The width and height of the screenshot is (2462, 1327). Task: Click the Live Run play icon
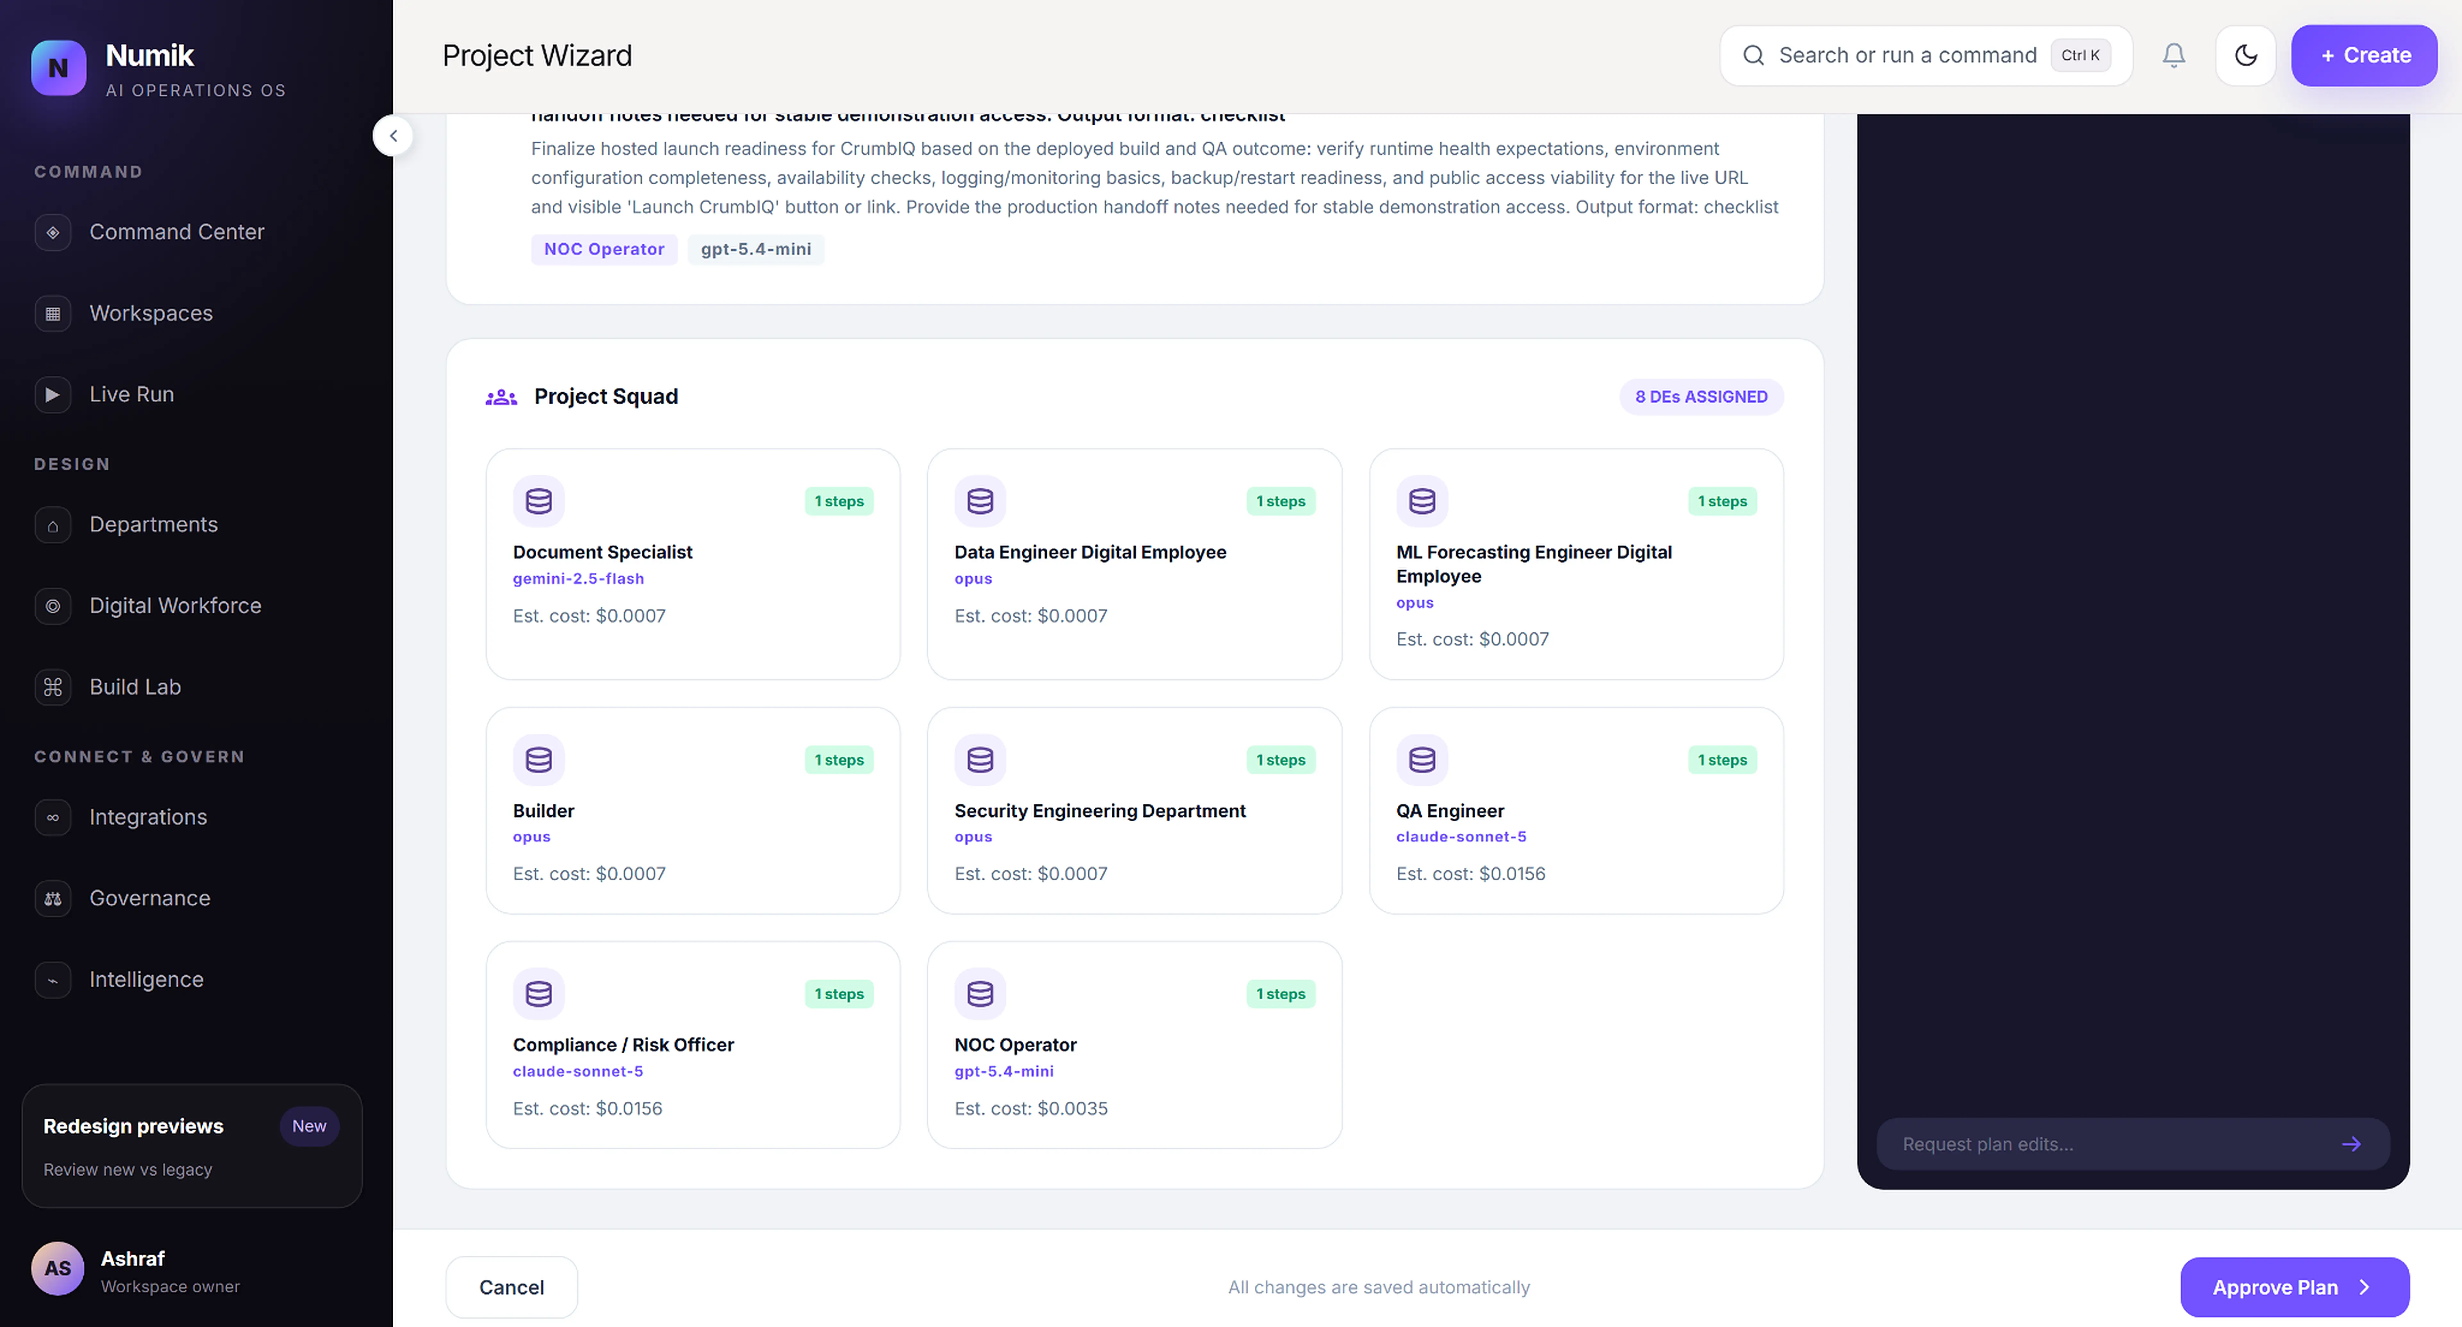click(53, 395)
